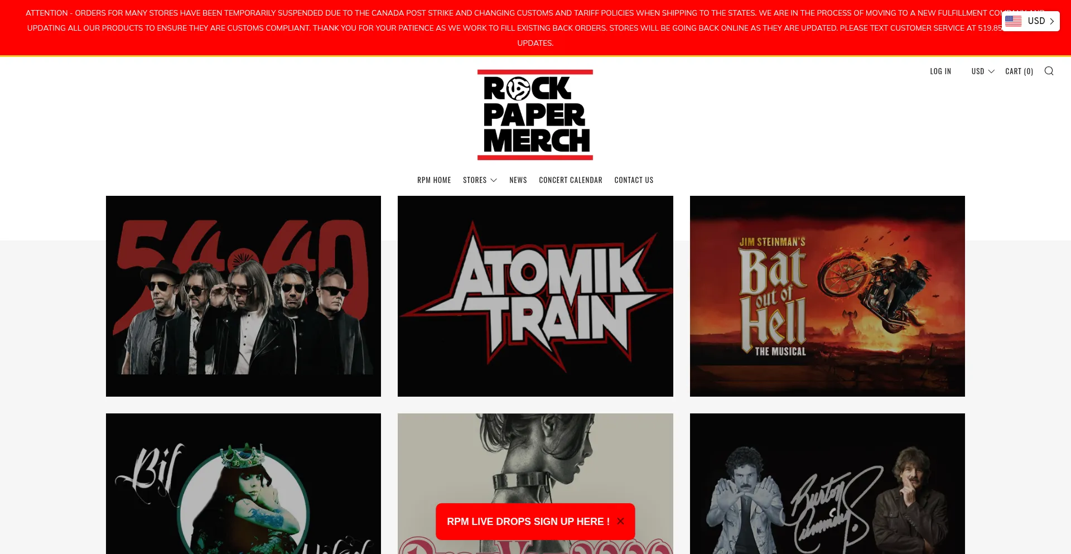Open the Concert Calendar page
Image resolution: width=1071 pixels, height=554 pixels.
[x=570, y=180]
